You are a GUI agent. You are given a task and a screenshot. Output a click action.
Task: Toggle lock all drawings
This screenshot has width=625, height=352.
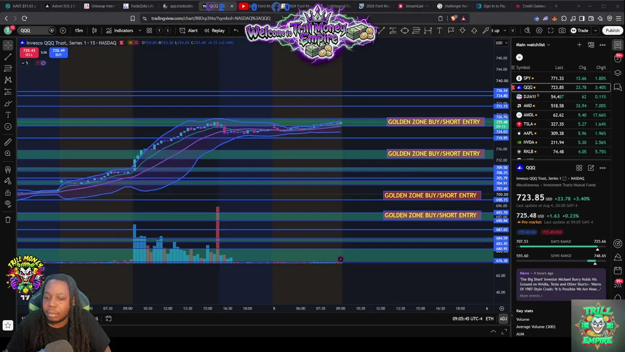(x=8, y=193)
